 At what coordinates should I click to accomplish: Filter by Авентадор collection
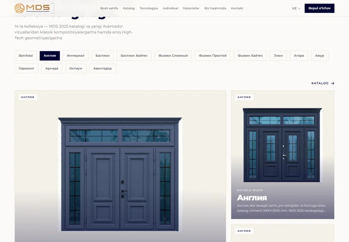pos(103,69)
